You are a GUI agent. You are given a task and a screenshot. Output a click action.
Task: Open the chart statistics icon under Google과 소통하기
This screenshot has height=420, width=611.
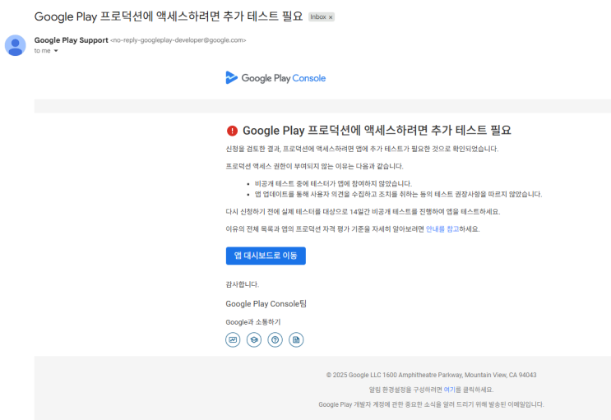pyautogui.click(x=233, y=339)
